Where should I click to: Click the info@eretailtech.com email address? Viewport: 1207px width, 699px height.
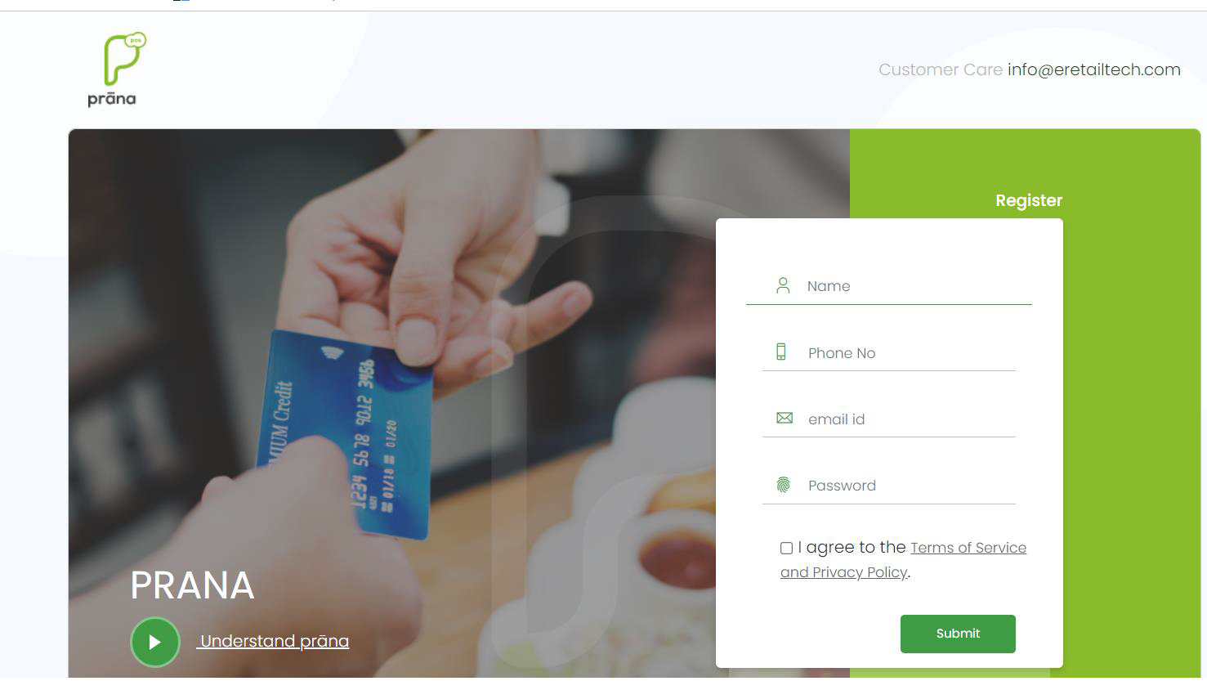tap(1094, 69)
